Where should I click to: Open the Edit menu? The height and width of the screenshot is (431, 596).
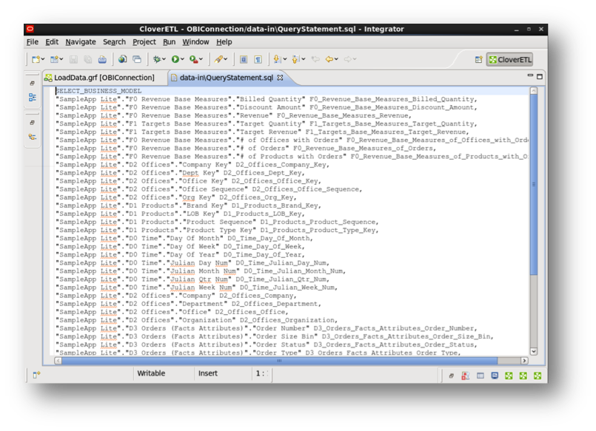click(x=52, y=41)
